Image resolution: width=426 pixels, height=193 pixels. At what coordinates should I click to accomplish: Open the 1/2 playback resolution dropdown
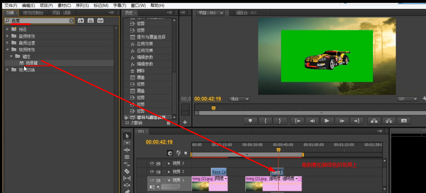tap(407, 99)
